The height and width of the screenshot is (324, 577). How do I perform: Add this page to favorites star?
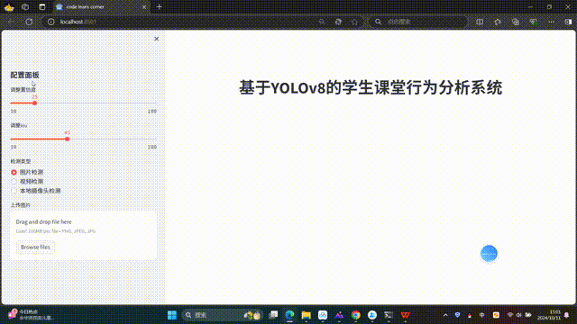[354, 22]
